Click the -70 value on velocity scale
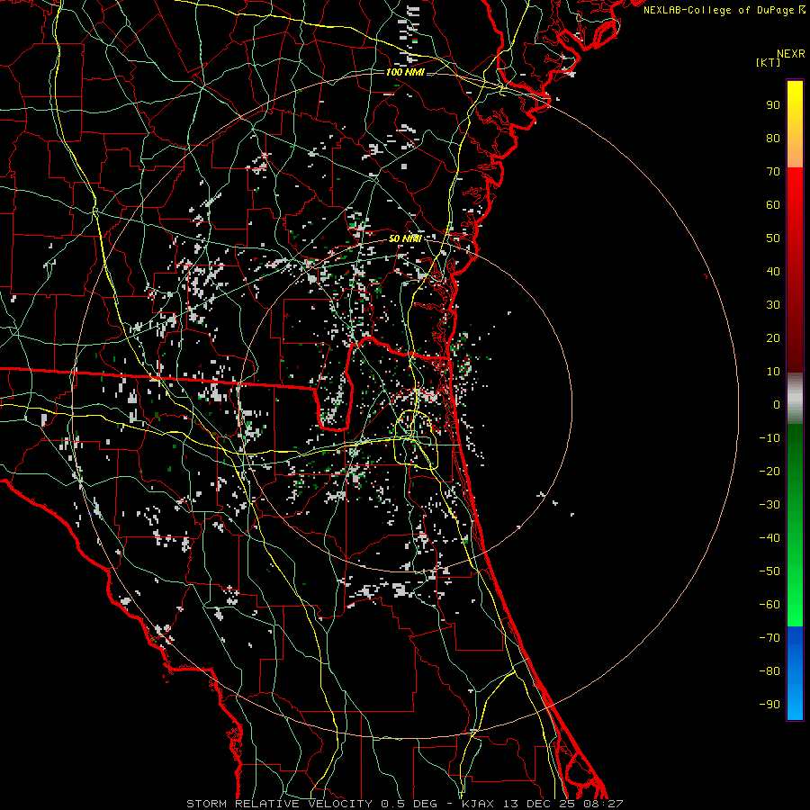Image resolution: width=810 pixels, height=810 pixels. (x=769, y=638)
